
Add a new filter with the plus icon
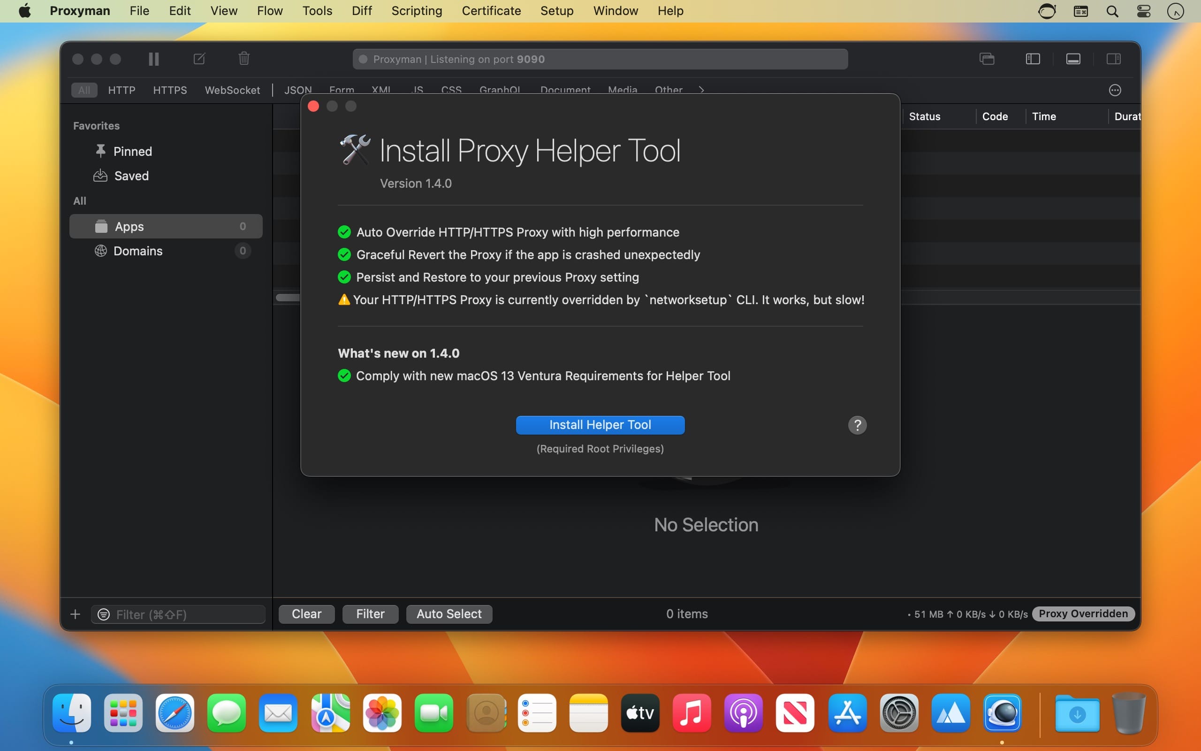(x=75, y=614)
